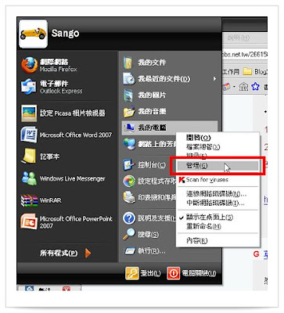Start Microsoft Office Word 2007

point(29,135)
